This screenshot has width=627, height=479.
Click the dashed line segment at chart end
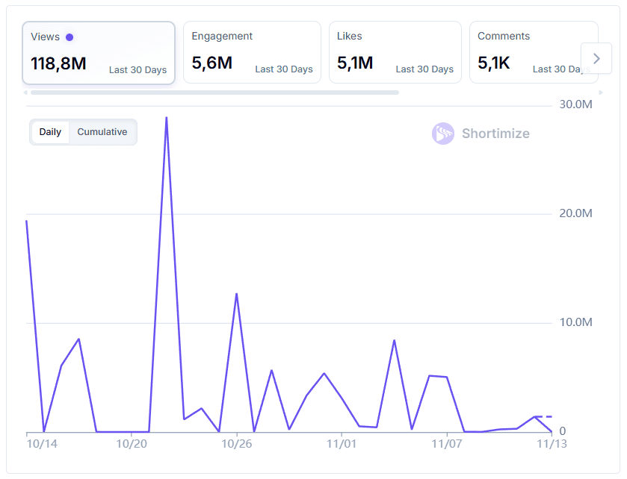point(543,416)
